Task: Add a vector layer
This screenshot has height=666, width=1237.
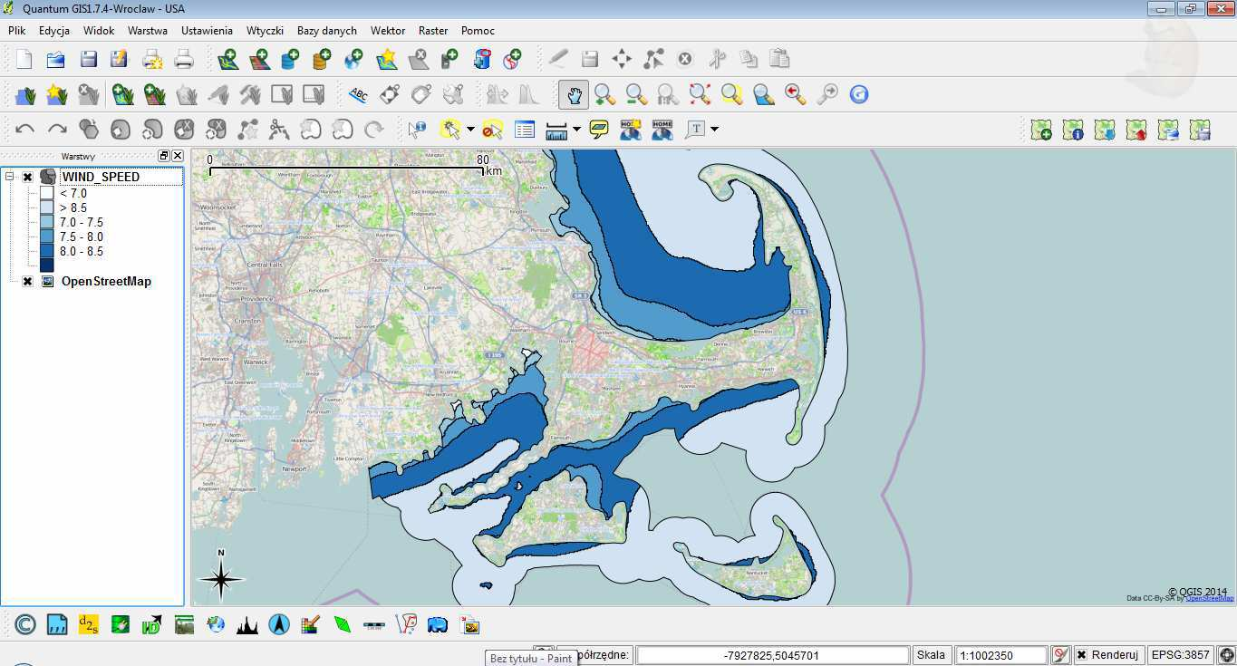Action: 227,60
